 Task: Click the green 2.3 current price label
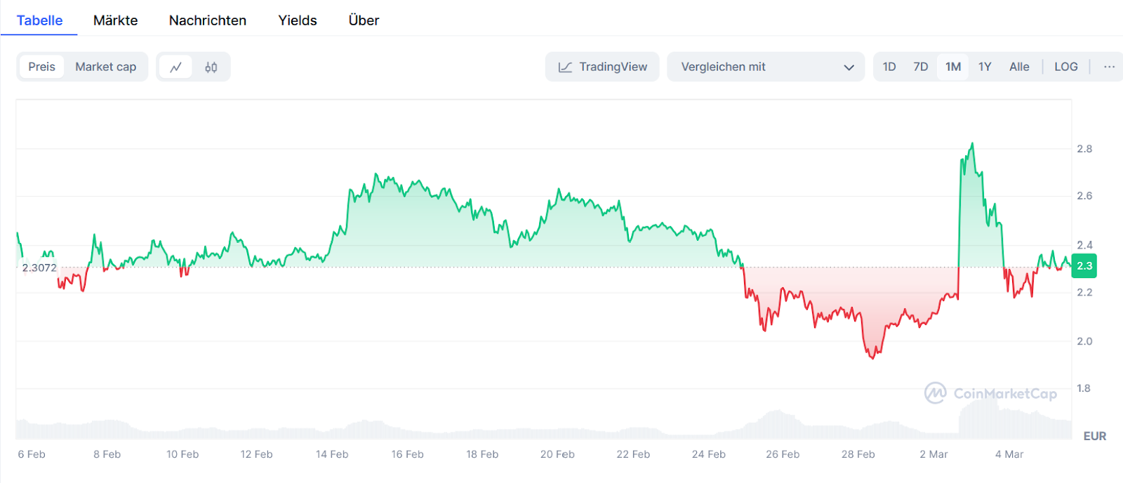(1084, 266)
